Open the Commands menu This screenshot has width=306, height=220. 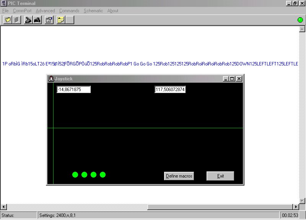point(69,11)
